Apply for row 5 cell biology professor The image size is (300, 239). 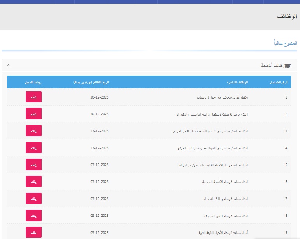(33, 165)
